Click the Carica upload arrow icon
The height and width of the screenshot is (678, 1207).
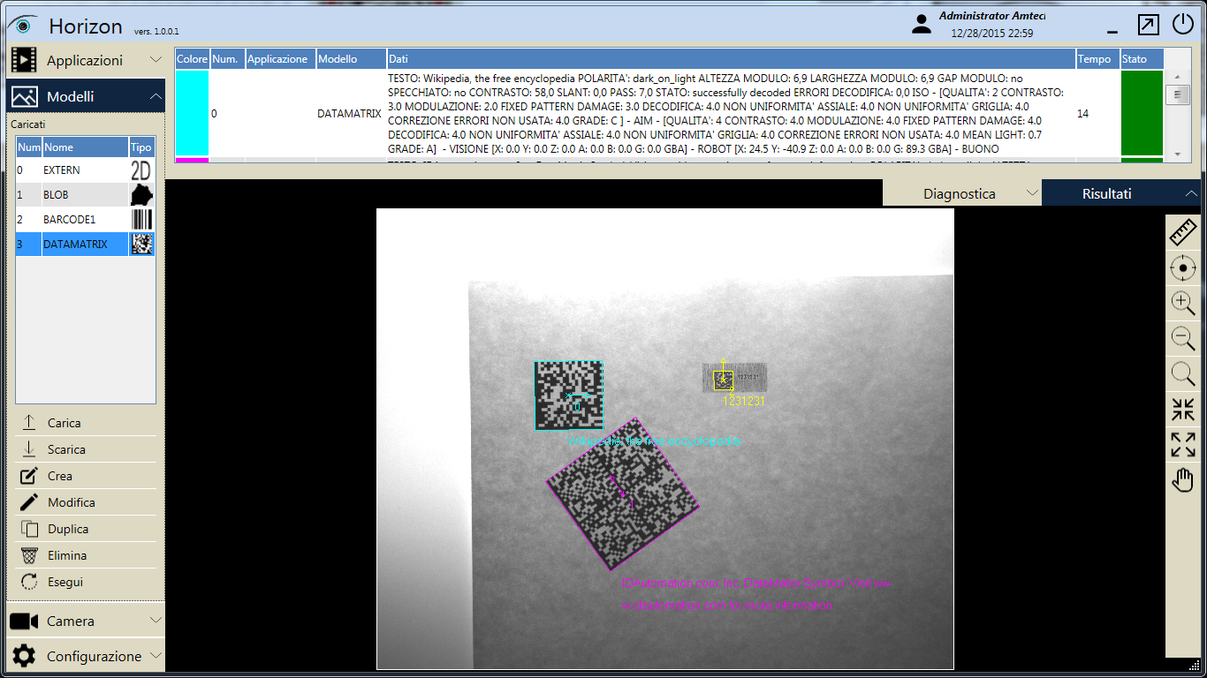tap(29, 423)
